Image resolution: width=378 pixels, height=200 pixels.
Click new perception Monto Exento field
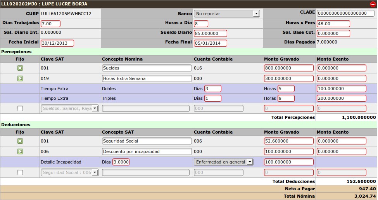pos(341,108)
